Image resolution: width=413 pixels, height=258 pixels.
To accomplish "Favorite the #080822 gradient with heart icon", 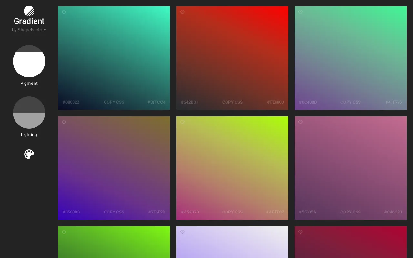I will (64, 12).
